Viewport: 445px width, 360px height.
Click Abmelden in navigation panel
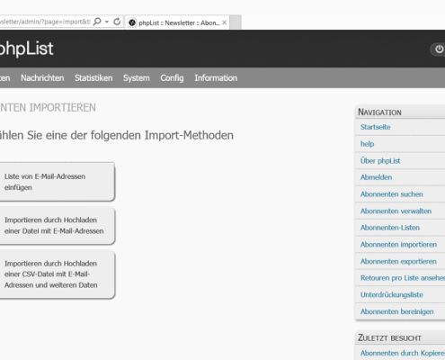[376, 177]
